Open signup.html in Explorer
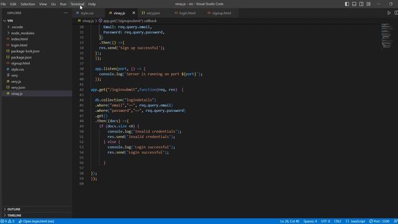Image resolution: width=398 pixels, height=224 pixels. [x=21, y=63]
